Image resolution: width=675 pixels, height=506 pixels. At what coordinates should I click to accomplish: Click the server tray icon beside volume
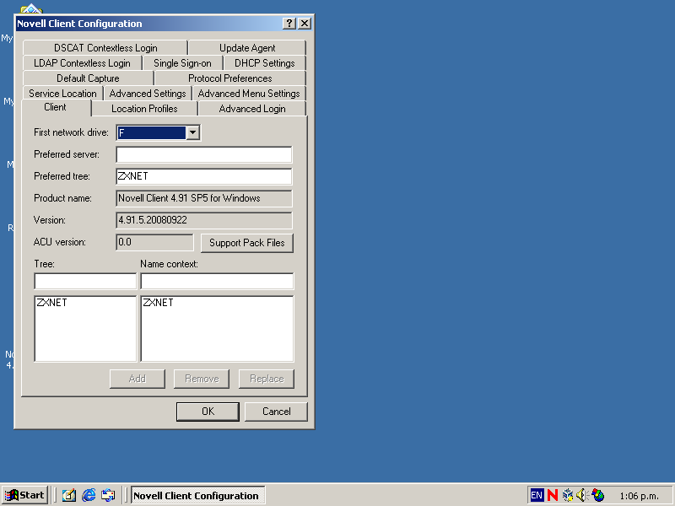click(x=568, y=495)
